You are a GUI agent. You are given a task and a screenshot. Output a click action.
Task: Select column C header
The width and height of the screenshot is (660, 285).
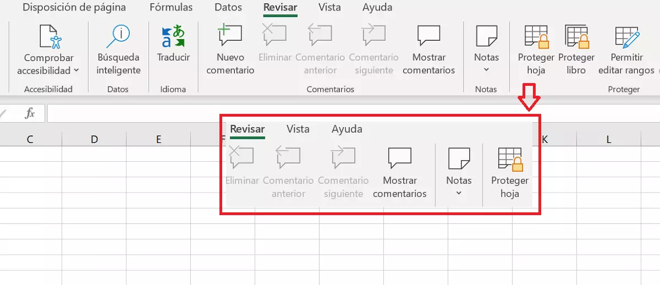click(30, 139)
